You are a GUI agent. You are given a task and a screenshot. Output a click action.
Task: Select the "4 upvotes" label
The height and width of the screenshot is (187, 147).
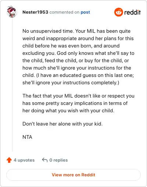pyautogui.click(x=24, y=160)
